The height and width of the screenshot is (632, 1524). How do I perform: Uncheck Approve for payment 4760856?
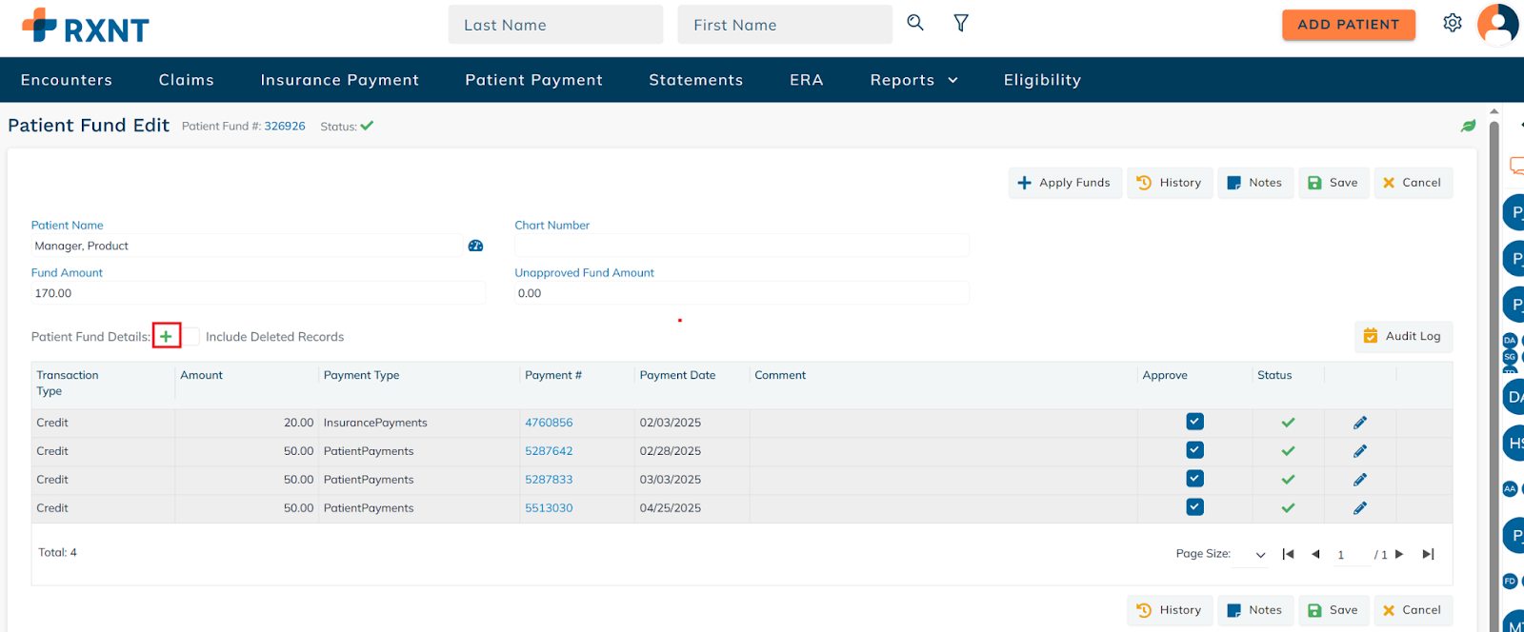[1194, 422]
